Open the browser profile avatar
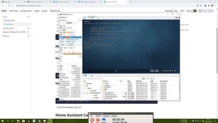 pos(212,5)
